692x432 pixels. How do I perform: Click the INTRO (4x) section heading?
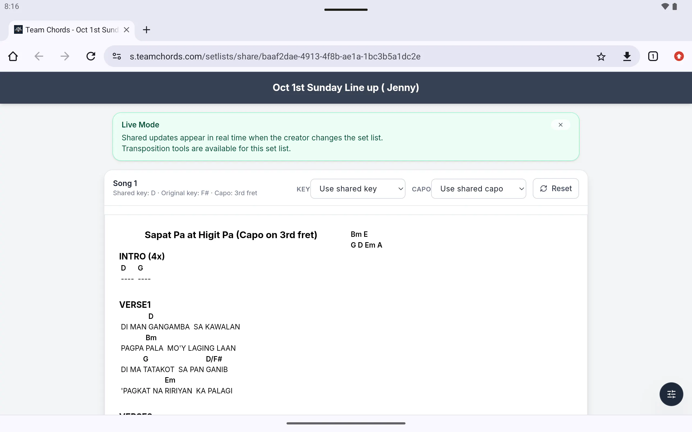point(142,256)
